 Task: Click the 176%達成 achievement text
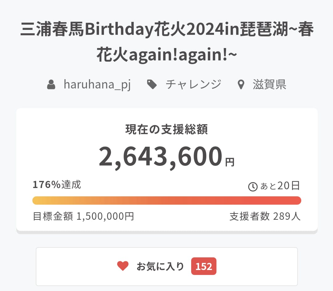(57, 185)
